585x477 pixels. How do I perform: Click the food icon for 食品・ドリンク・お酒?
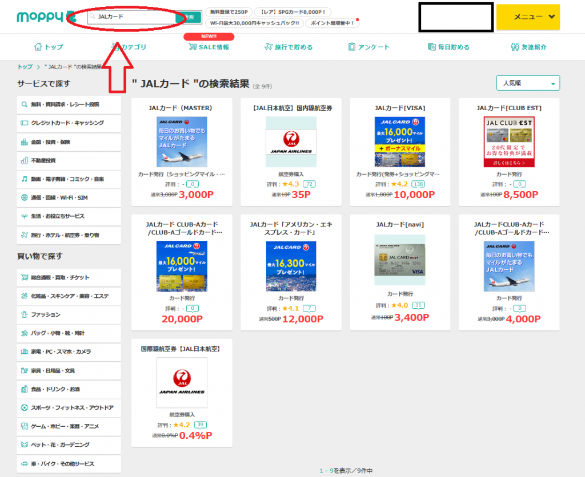[x=24, y=389]
